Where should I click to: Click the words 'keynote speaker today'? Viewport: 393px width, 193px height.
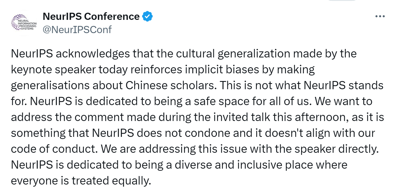68,70
